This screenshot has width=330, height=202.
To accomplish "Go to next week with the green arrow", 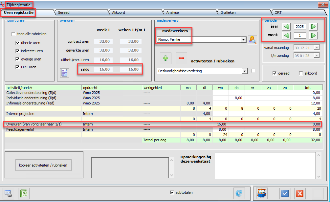I will [x=313, y=35].
